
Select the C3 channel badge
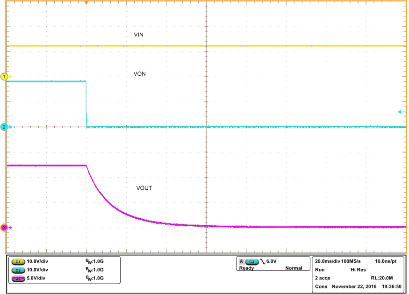point(18,278)
